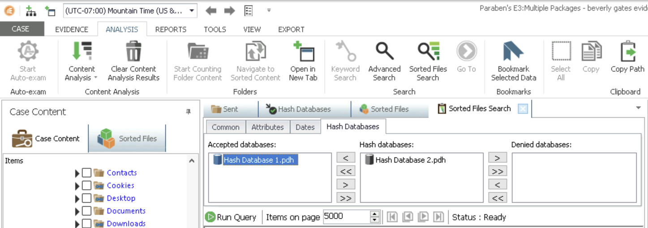Click the Copy Path icon
Image resolution: width=648 pixels, height=228 pixels.
pos(628,51)
